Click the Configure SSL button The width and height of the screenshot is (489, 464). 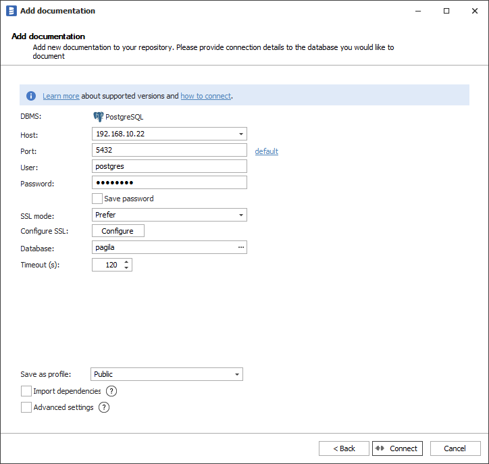click(x=118, y=231)
